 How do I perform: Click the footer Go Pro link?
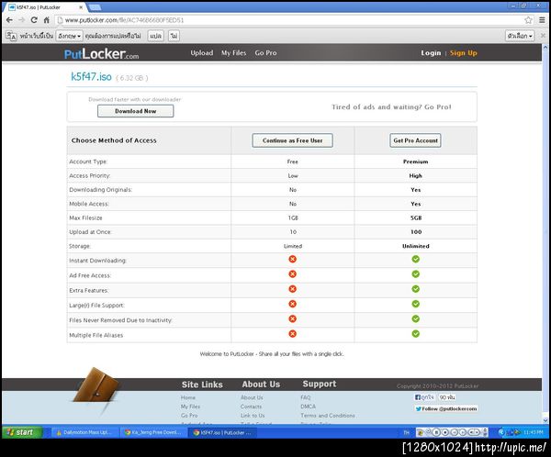(189, 416)
